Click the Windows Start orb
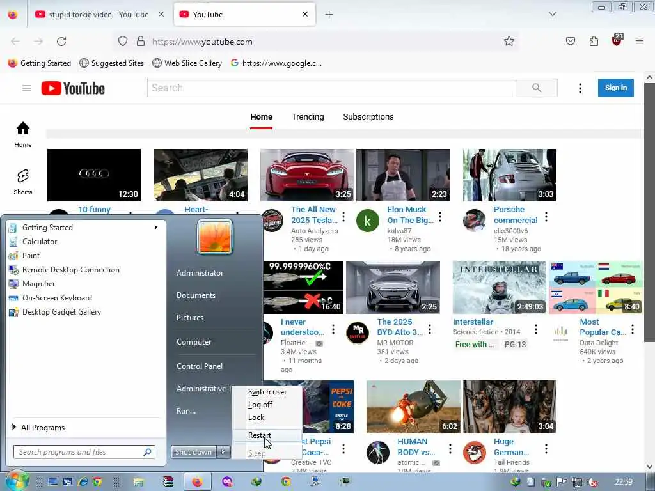The width and height of the screenshot is (655, 491). coord(17,481)
